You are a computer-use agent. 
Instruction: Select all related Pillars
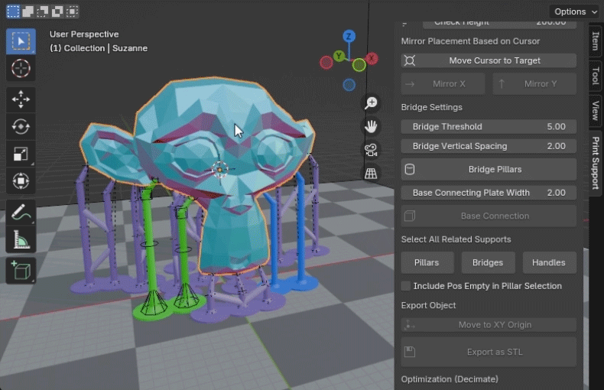427,262
